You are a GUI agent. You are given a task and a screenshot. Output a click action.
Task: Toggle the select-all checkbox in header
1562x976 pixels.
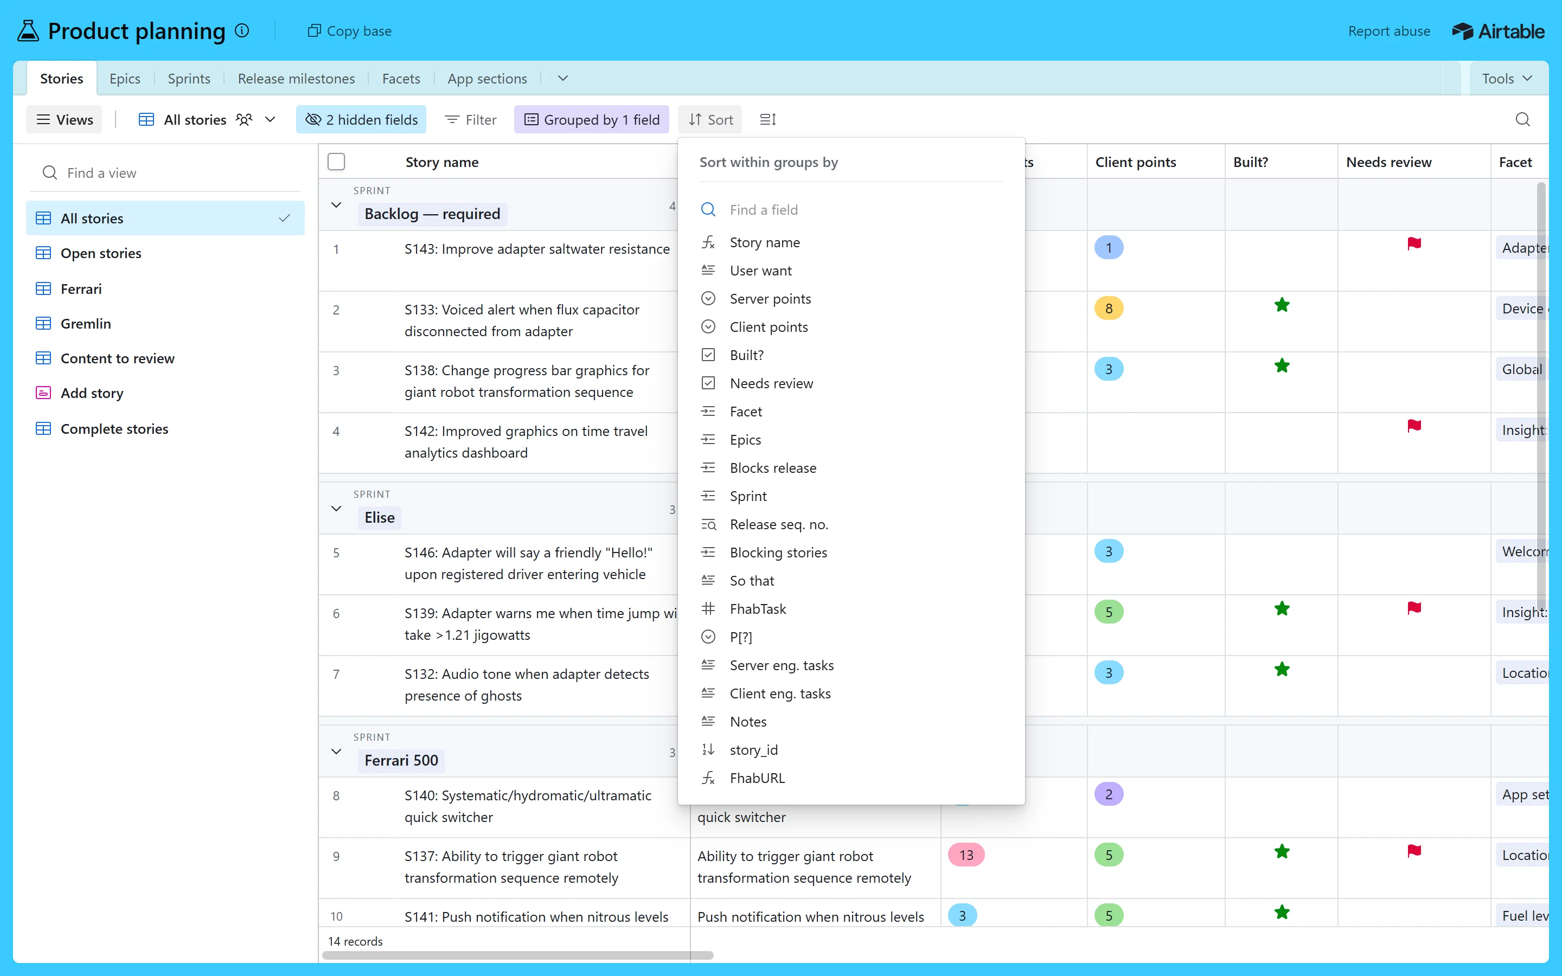[336, 162]
